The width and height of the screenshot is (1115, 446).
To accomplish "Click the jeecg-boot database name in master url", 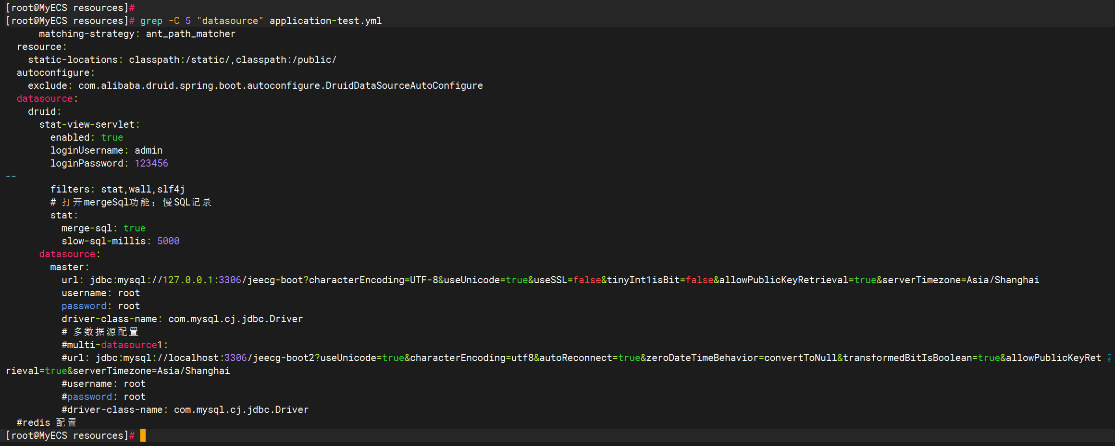I will [x=275, y=280].
